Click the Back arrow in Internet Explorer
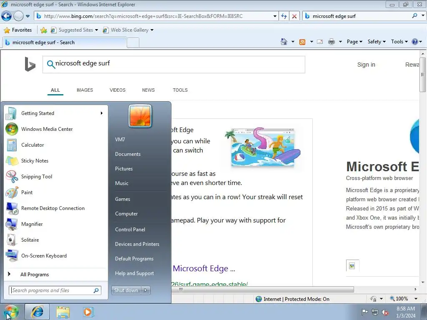This screenshot has width=427, height=320. click(x=7, y=16)
